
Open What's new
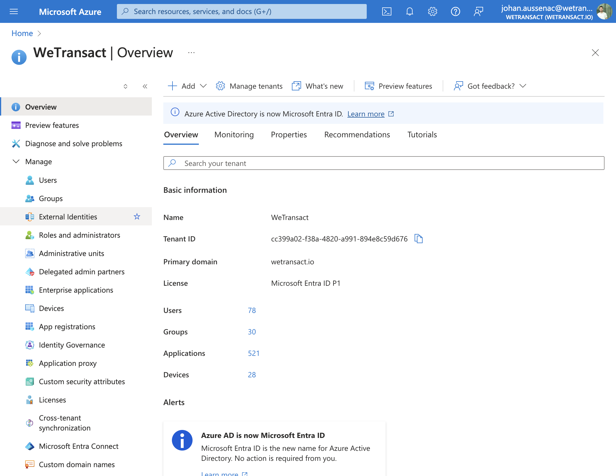click(317, 86)
